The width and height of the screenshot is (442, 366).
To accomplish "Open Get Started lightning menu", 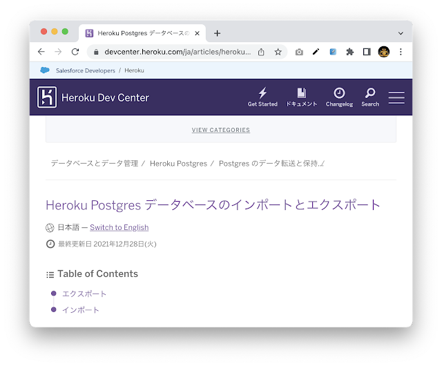I will click(x=262, y=97).
